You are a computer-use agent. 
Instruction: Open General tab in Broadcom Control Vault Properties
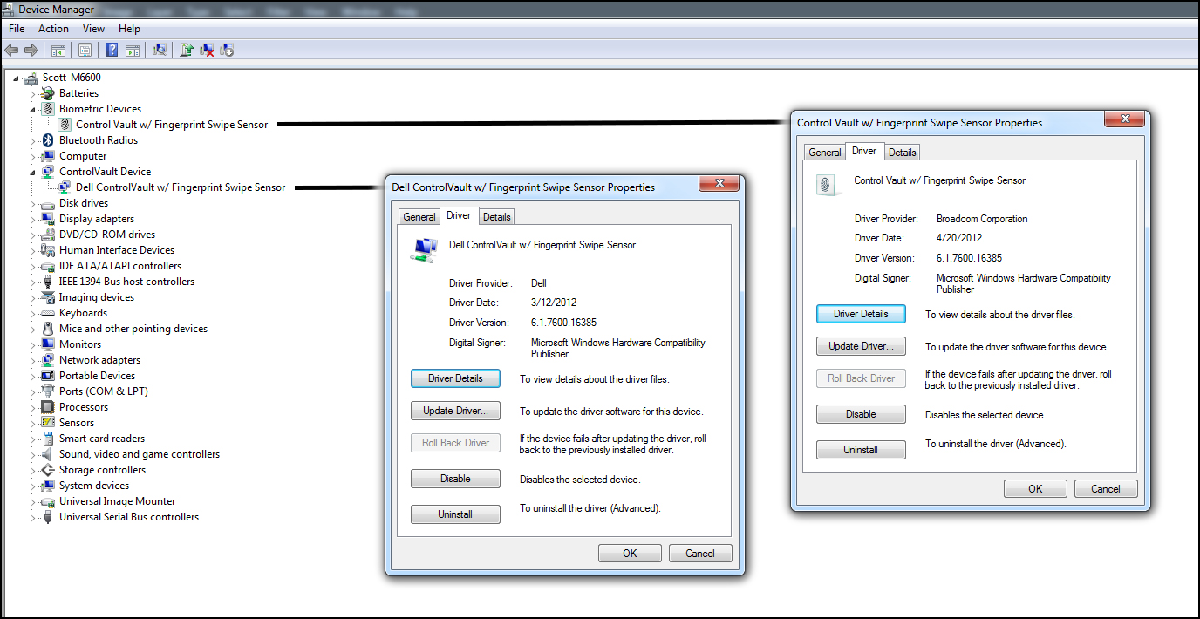[825, 153]
